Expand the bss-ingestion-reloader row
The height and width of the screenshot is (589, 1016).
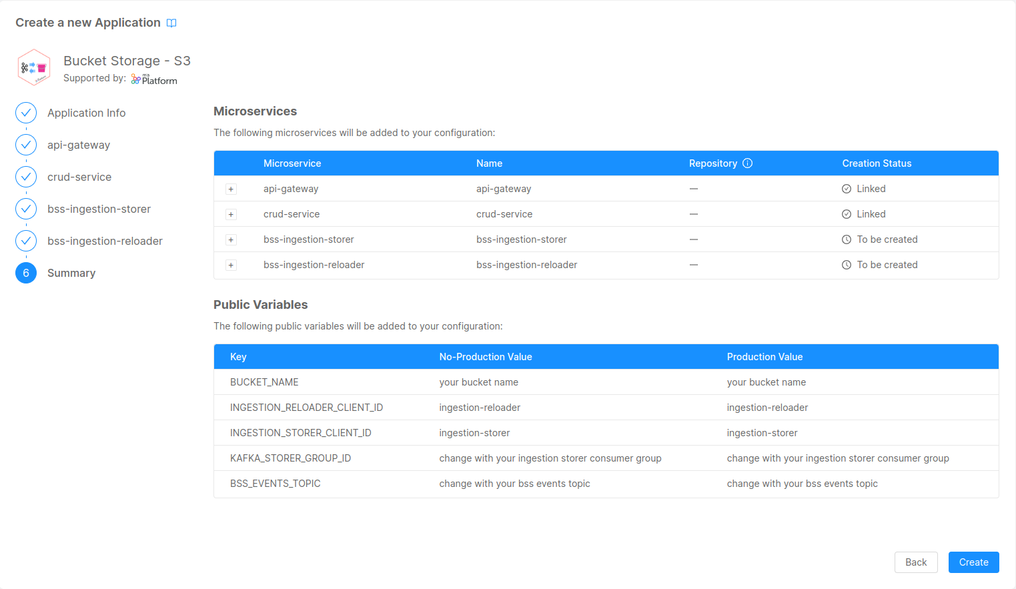click(x=231, y=265)
